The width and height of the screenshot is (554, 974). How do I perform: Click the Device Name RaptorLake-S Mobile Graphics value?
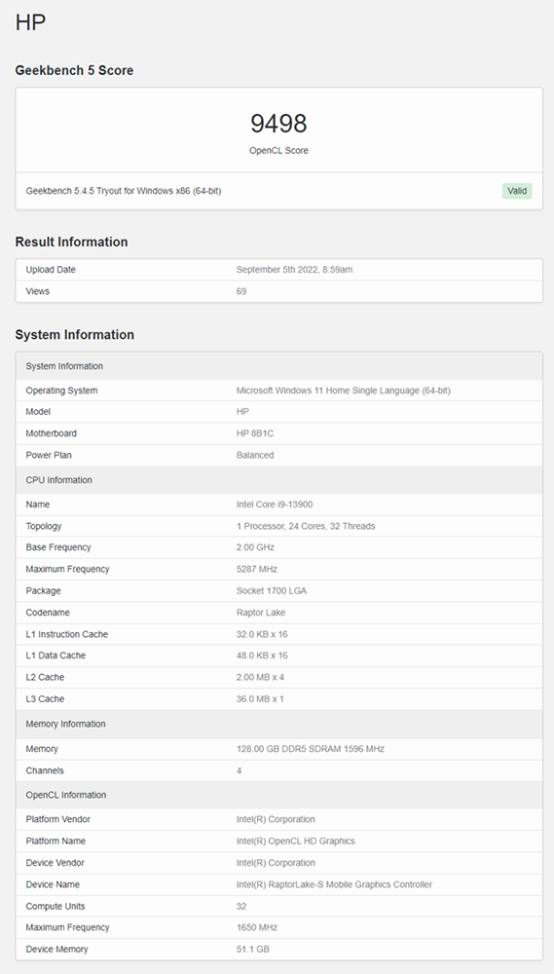coord(334,884)
